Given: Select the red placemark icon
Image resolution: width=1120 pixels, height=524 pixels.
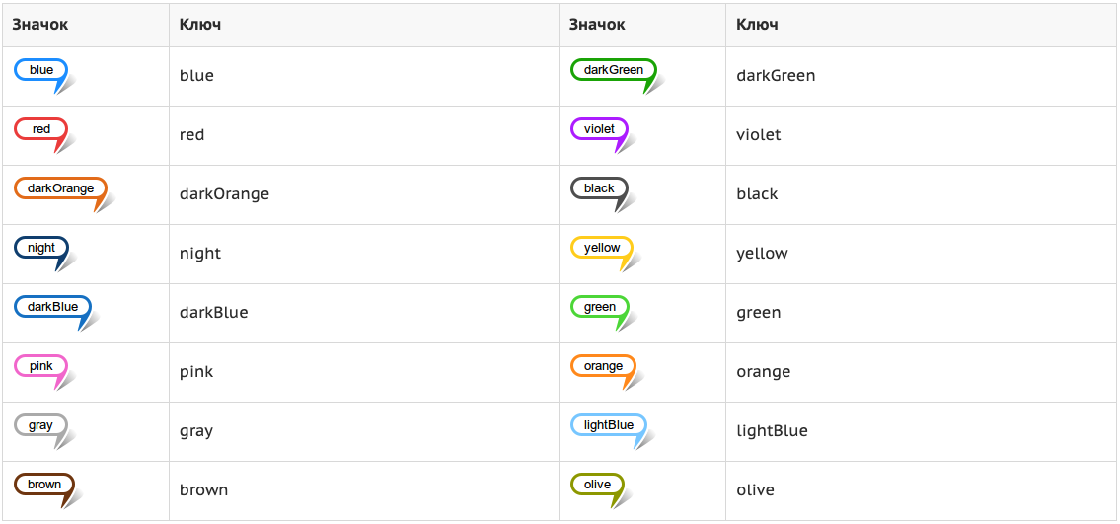Looking at the screenshot, I should coord(44,135).
